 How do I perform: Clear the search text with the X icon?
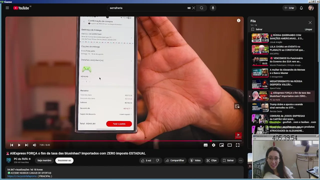coord(193,8)
